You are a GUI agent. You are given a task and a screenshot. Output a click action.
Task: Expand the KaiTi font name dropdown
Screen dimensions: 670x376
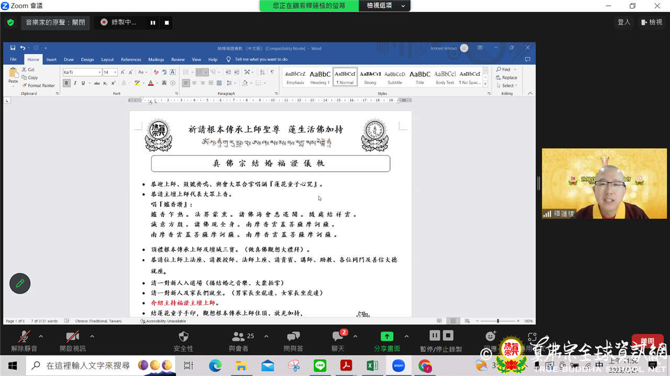click(x=99, y=73)
